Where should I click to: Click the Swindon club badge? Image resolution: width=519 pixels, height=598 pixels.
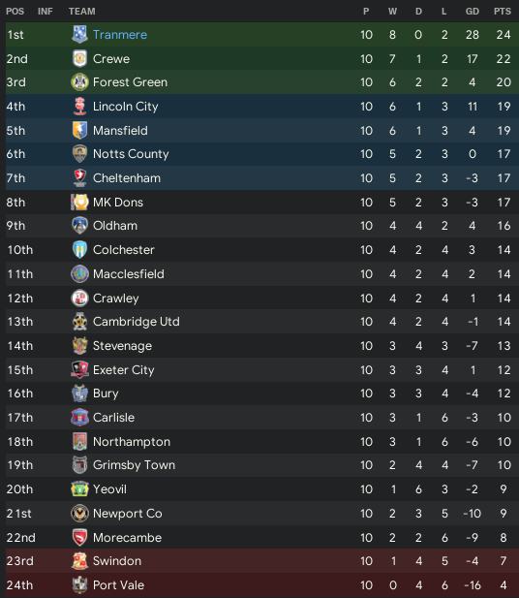tap(79, 560)
